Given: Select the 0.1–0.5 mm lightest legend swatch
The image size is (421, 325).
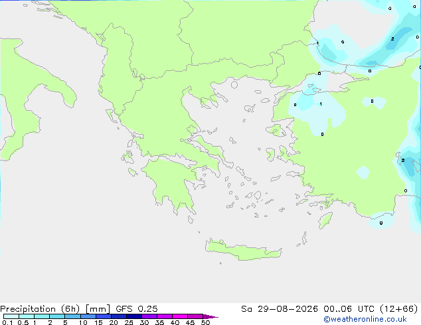Looking at the screenshot, I should point(11,316).
